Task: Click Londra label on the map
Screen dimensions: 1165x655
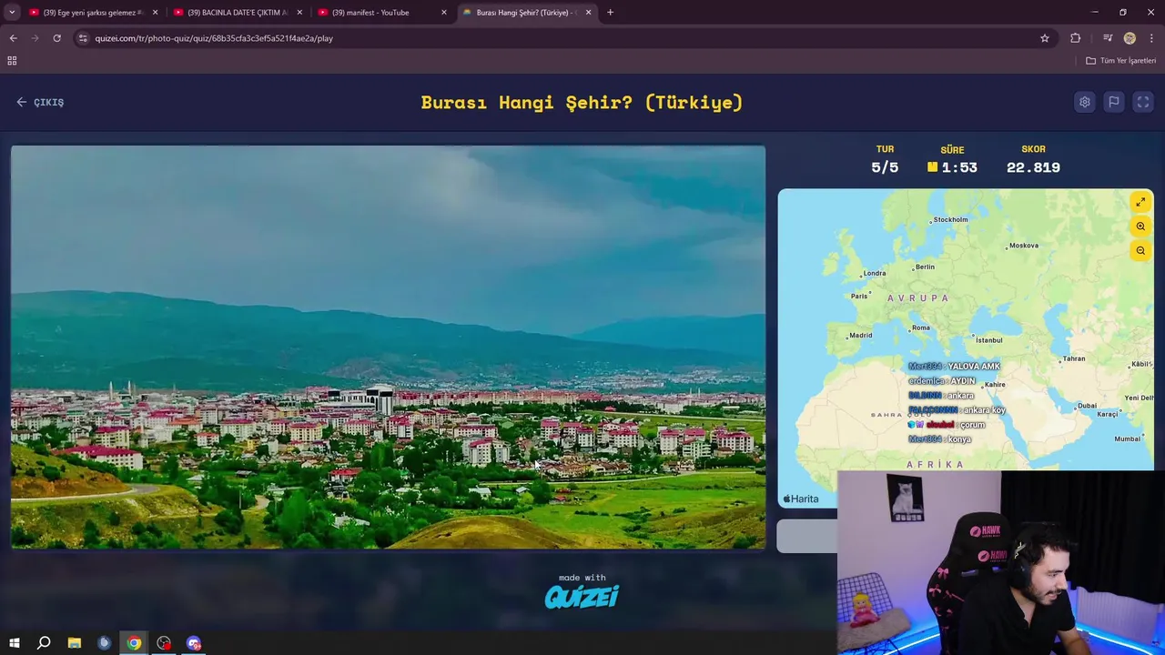Action: point(873,273)
